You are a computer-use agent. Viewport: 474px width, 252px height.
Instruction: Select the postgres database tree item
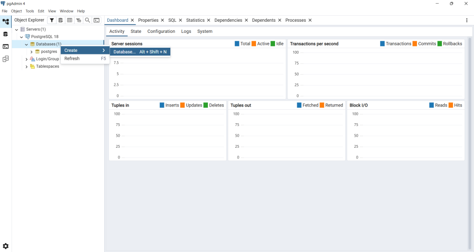49,52
